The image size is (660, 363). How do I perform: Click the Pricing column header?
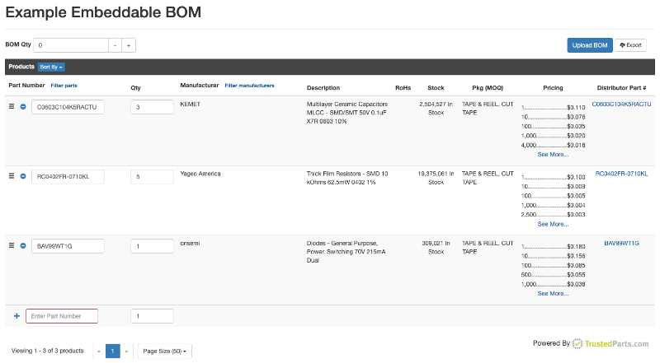tap(553, 88)
